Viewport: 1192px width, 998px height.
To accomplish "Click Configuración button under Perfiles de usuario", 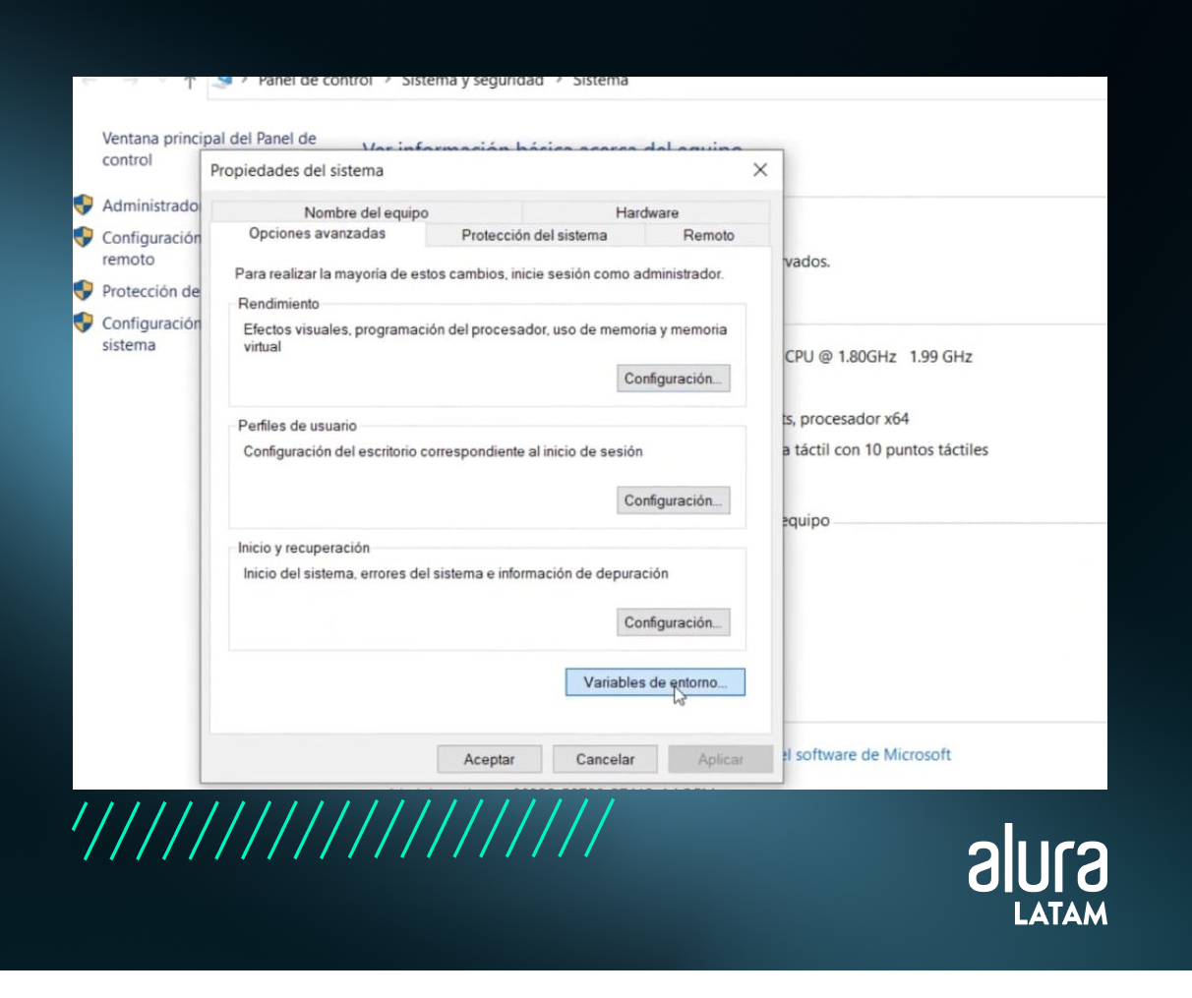I will coord(674,500).
